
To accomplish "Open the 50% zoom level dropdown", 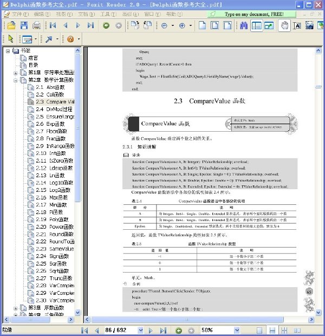I will (x=237, y=330).
